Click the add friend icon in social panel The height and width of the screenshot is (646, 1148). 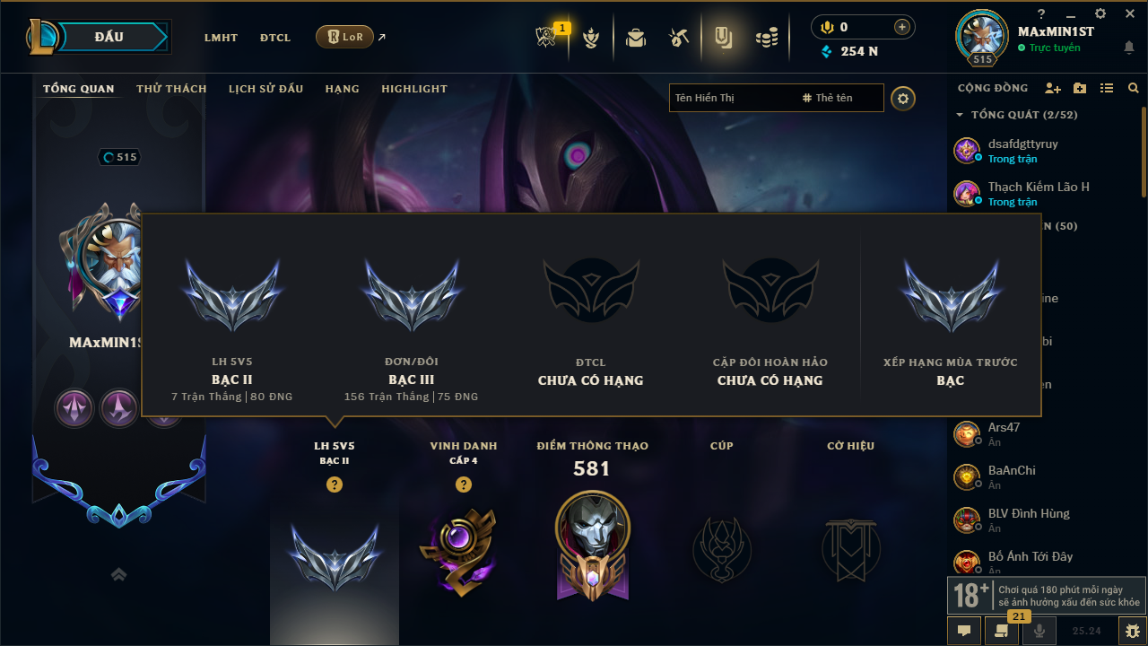tap(1053, 88)
